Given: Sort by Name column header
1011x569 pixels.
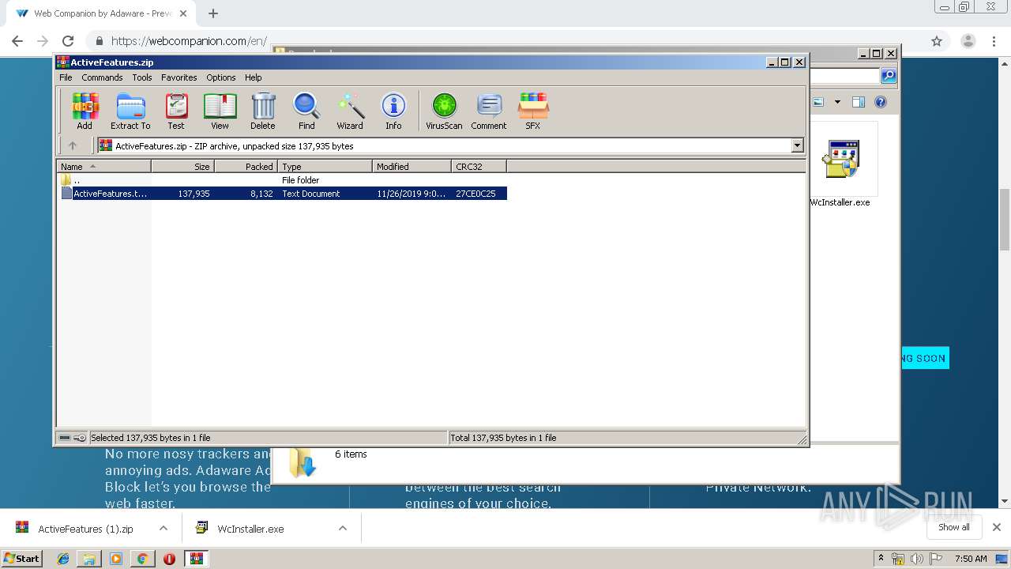Looking at the screenshot, I should (104, 167).
